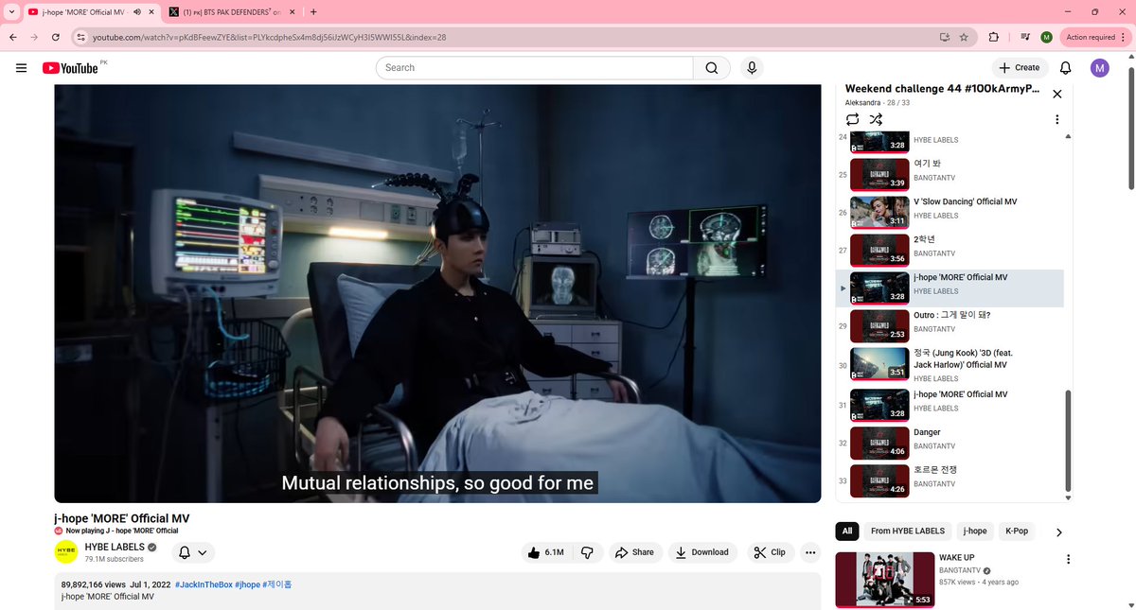
Task: Mute tab via speaker icon on YouTube tab
Action: click(137, 12)
